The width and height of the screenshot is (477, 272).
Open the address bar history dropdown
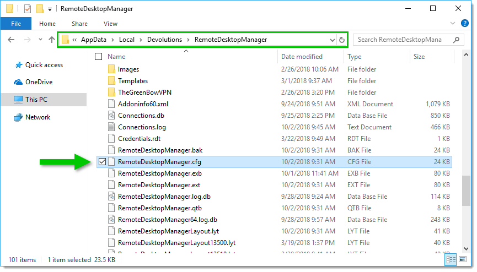coord(332,40)
